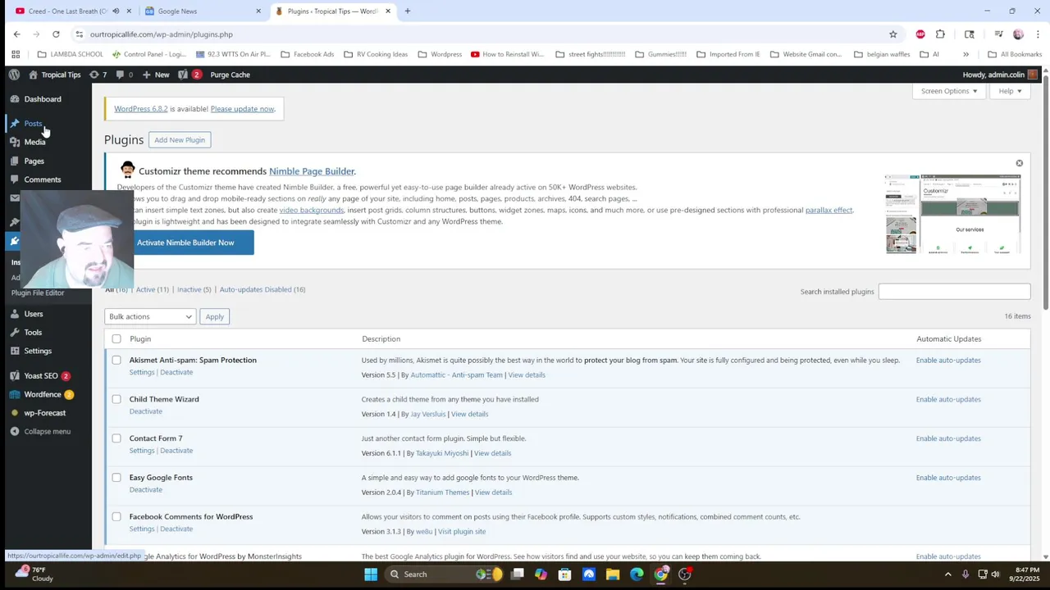Open File Explorer from taskbar

coord(613,574)
